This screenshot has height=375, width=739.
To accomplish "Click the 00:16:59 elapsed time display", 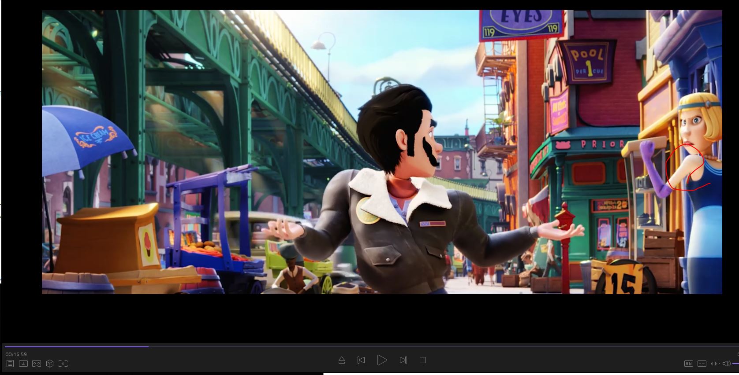I will click(16, 354).
